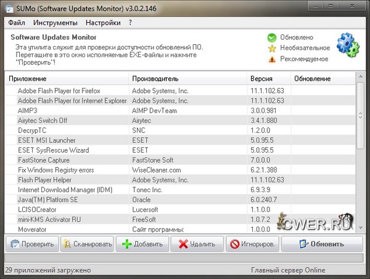The width and height of the screenshot is (370, 279).
Task: Select the Flash Player Helper row
Action: (180, 180)
